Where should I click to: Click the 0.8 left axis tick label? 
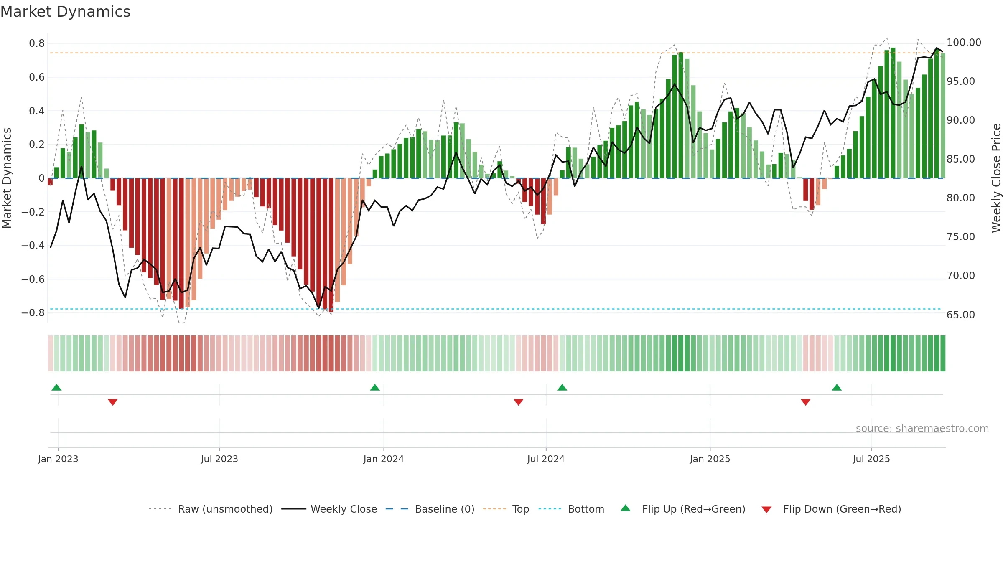click(37, 43)
